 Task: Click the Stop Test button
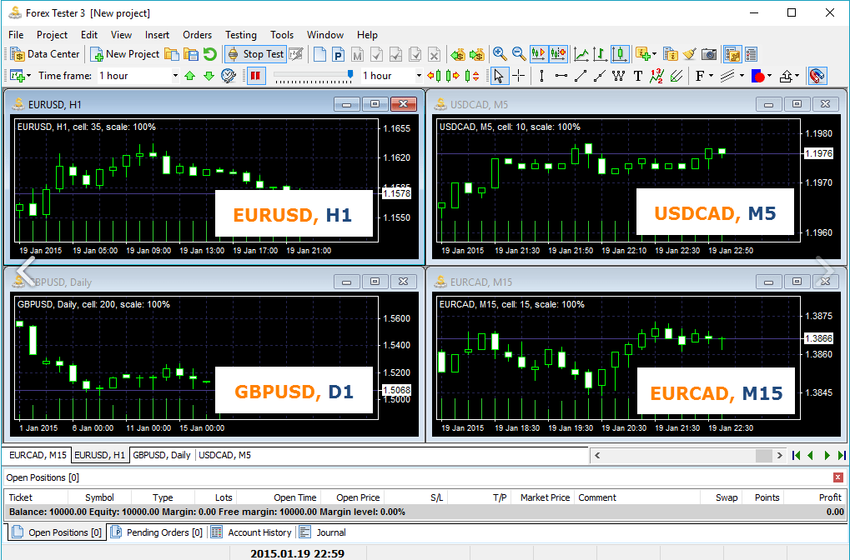[x=255, y=54]
